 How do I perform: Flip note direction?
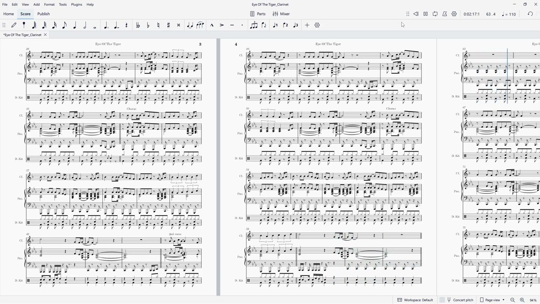coord(264,25)
